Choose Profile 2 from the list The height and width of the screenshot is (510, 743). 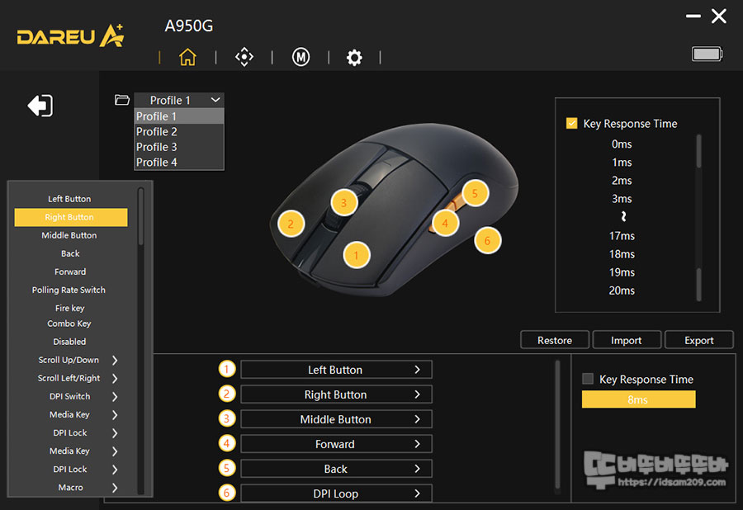coord(179,132)
